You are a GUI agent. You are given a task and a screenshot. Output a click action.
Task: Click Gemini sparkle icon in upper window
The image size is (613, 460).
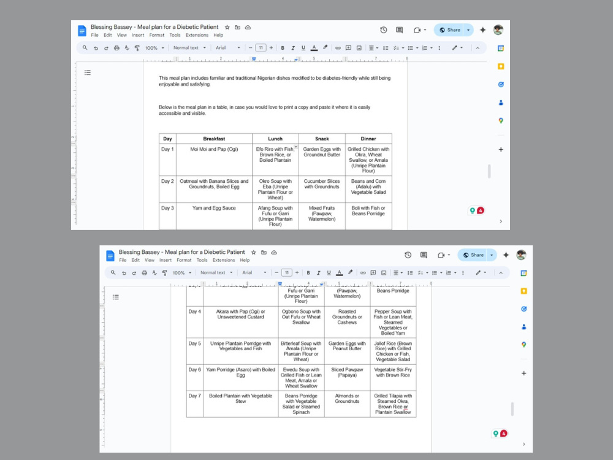[483, 29]
